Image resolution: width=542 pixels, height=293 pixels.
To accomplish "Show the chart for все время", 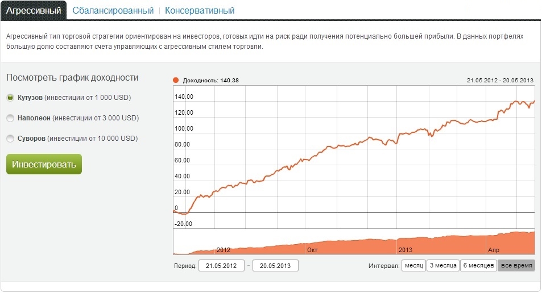I will 516,266.
